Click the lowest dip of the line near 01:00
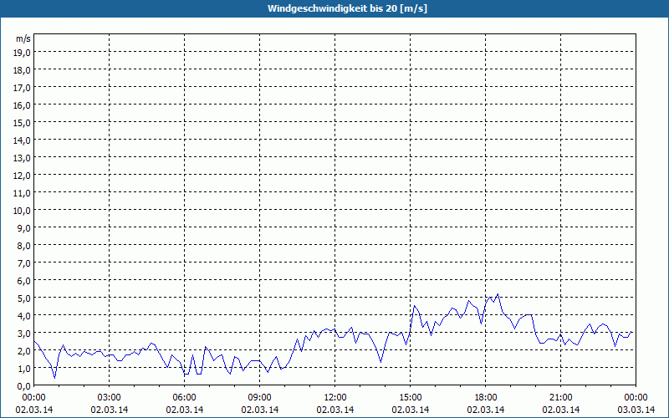Image resolution: width=669 pixels, height=418 pixels. [55, 377]
